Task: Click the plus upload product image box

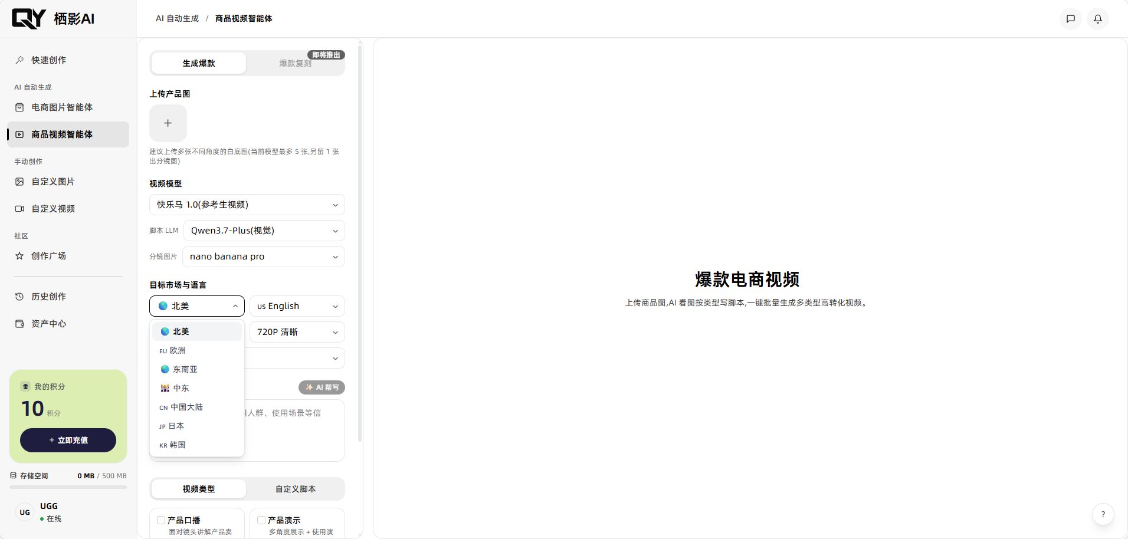Action: tap(168, 123)
